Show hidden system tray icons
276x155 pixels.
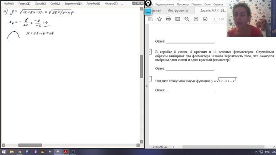point(256,152)
